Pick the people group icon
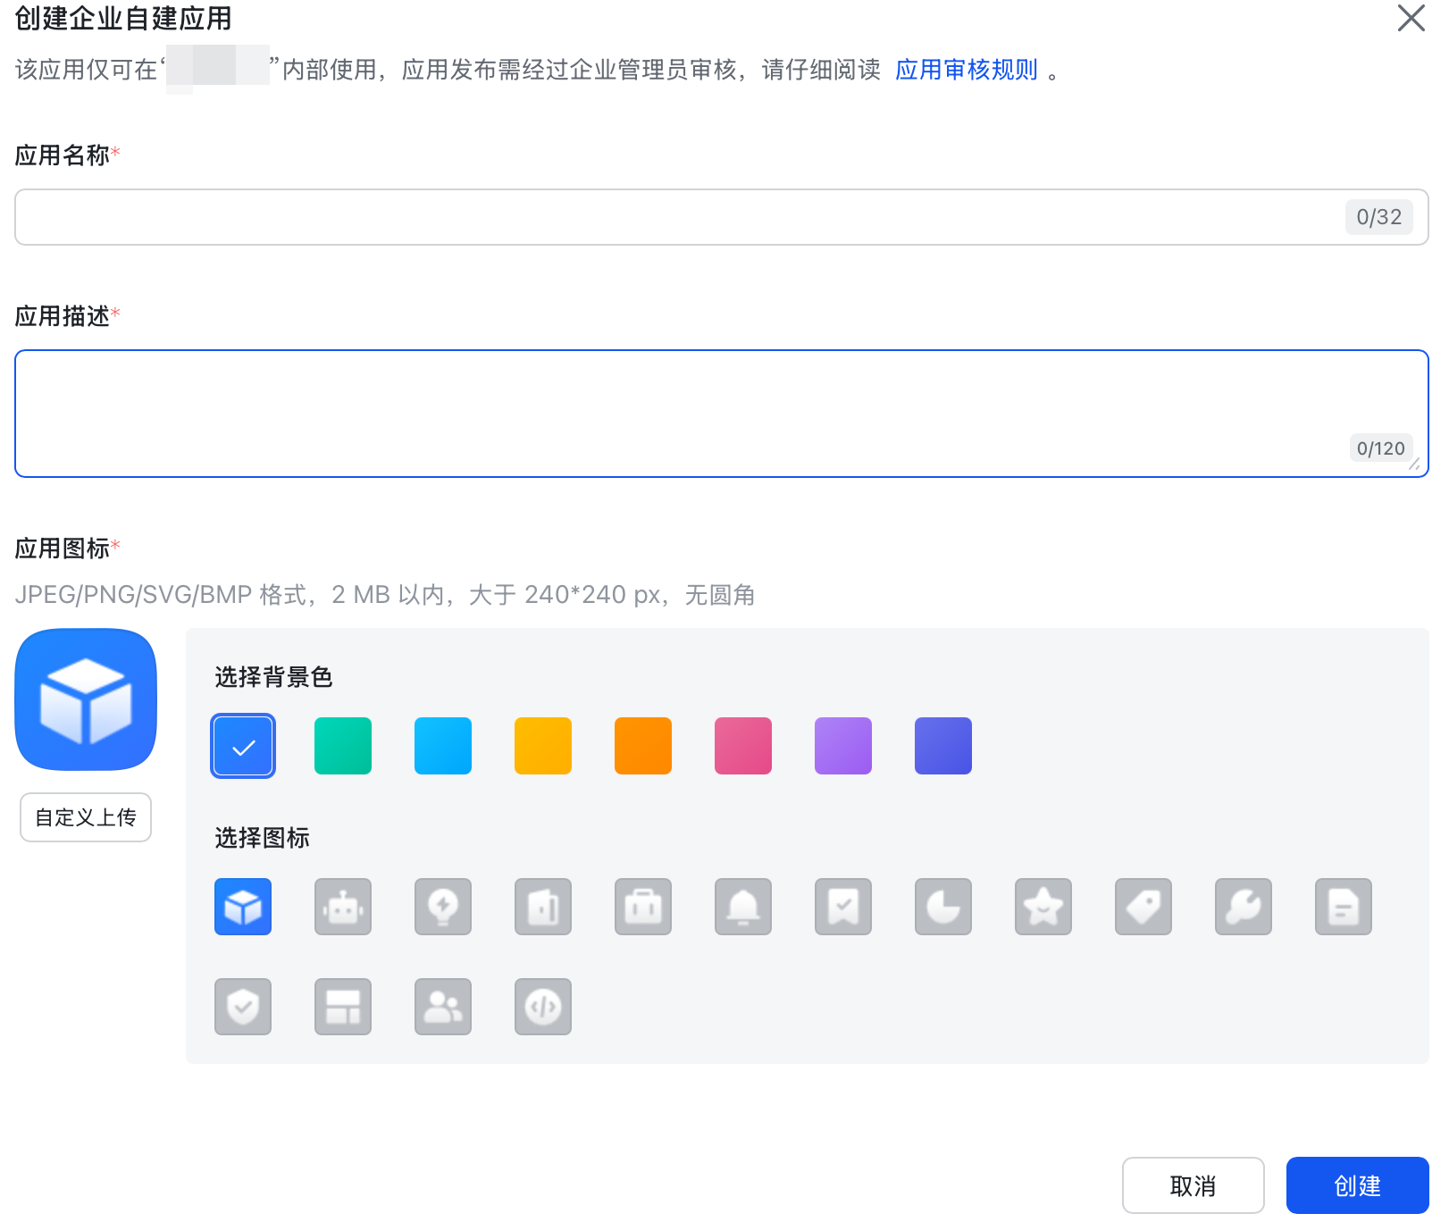This screenshot has height=1222, width=1449. pyautogui.click(x=443, y=1007)
